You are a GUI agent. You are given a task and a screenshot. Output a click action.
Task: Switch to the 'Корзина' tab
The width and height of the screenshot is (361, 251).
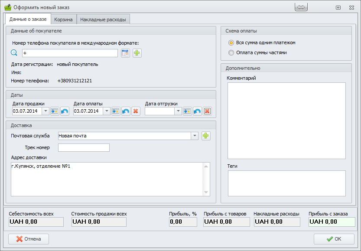point(63,20)
